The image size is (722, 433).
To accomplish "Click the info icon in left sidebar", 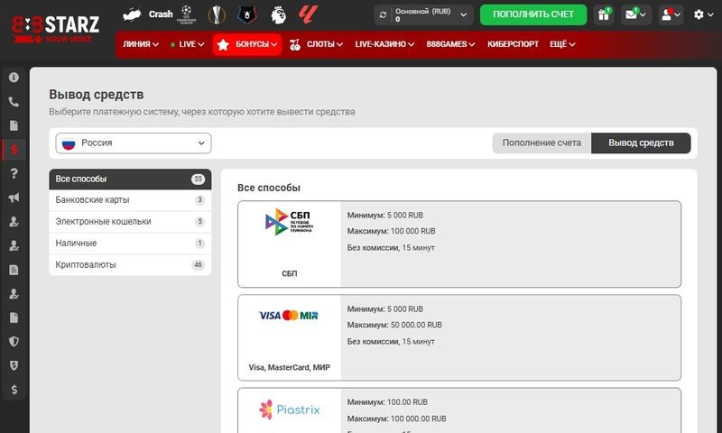I will tap(14, 78).
